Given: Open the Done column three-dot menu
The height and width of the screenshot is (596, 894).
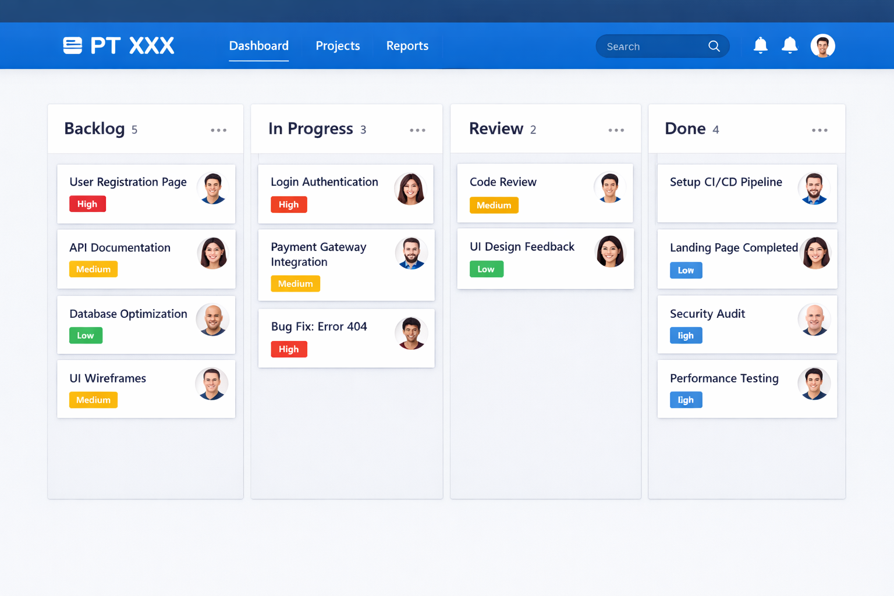Looking at the screenshot, I should (x=819, y=130).
